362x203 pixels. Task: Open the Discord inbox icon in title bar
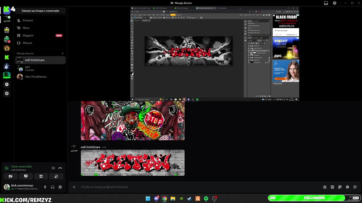[x=326, y=3]
